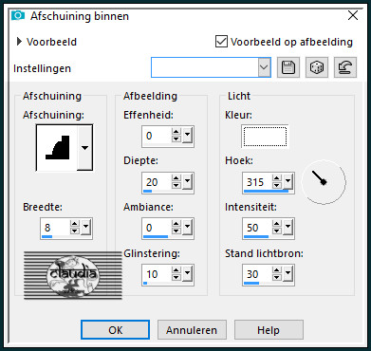
Task: Click the randomize parameters dice icon
Action: click(x=317, y=67)
